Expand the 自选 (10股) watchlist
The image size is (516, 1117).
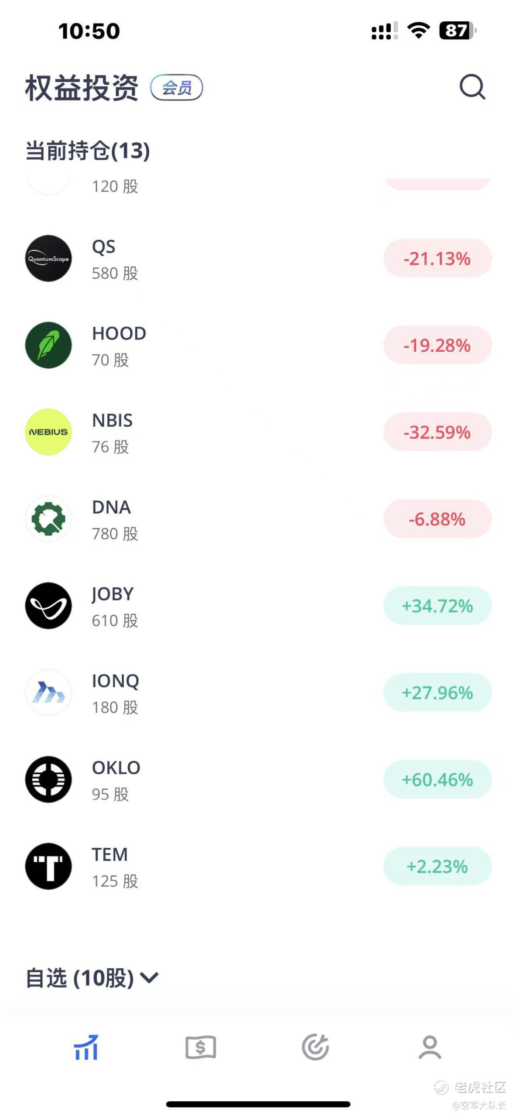coord(92,977)
